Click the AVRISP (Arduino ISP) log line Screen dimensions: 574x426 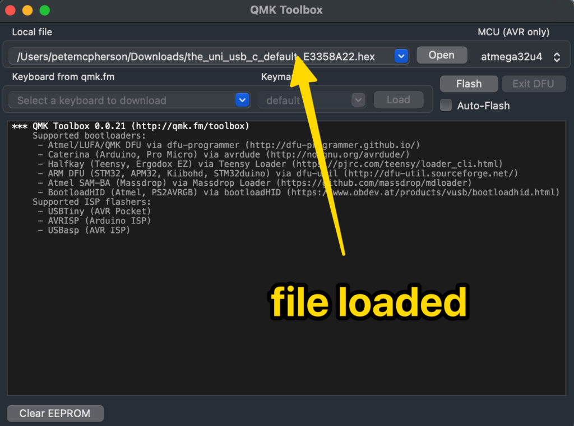coord(94,221)
